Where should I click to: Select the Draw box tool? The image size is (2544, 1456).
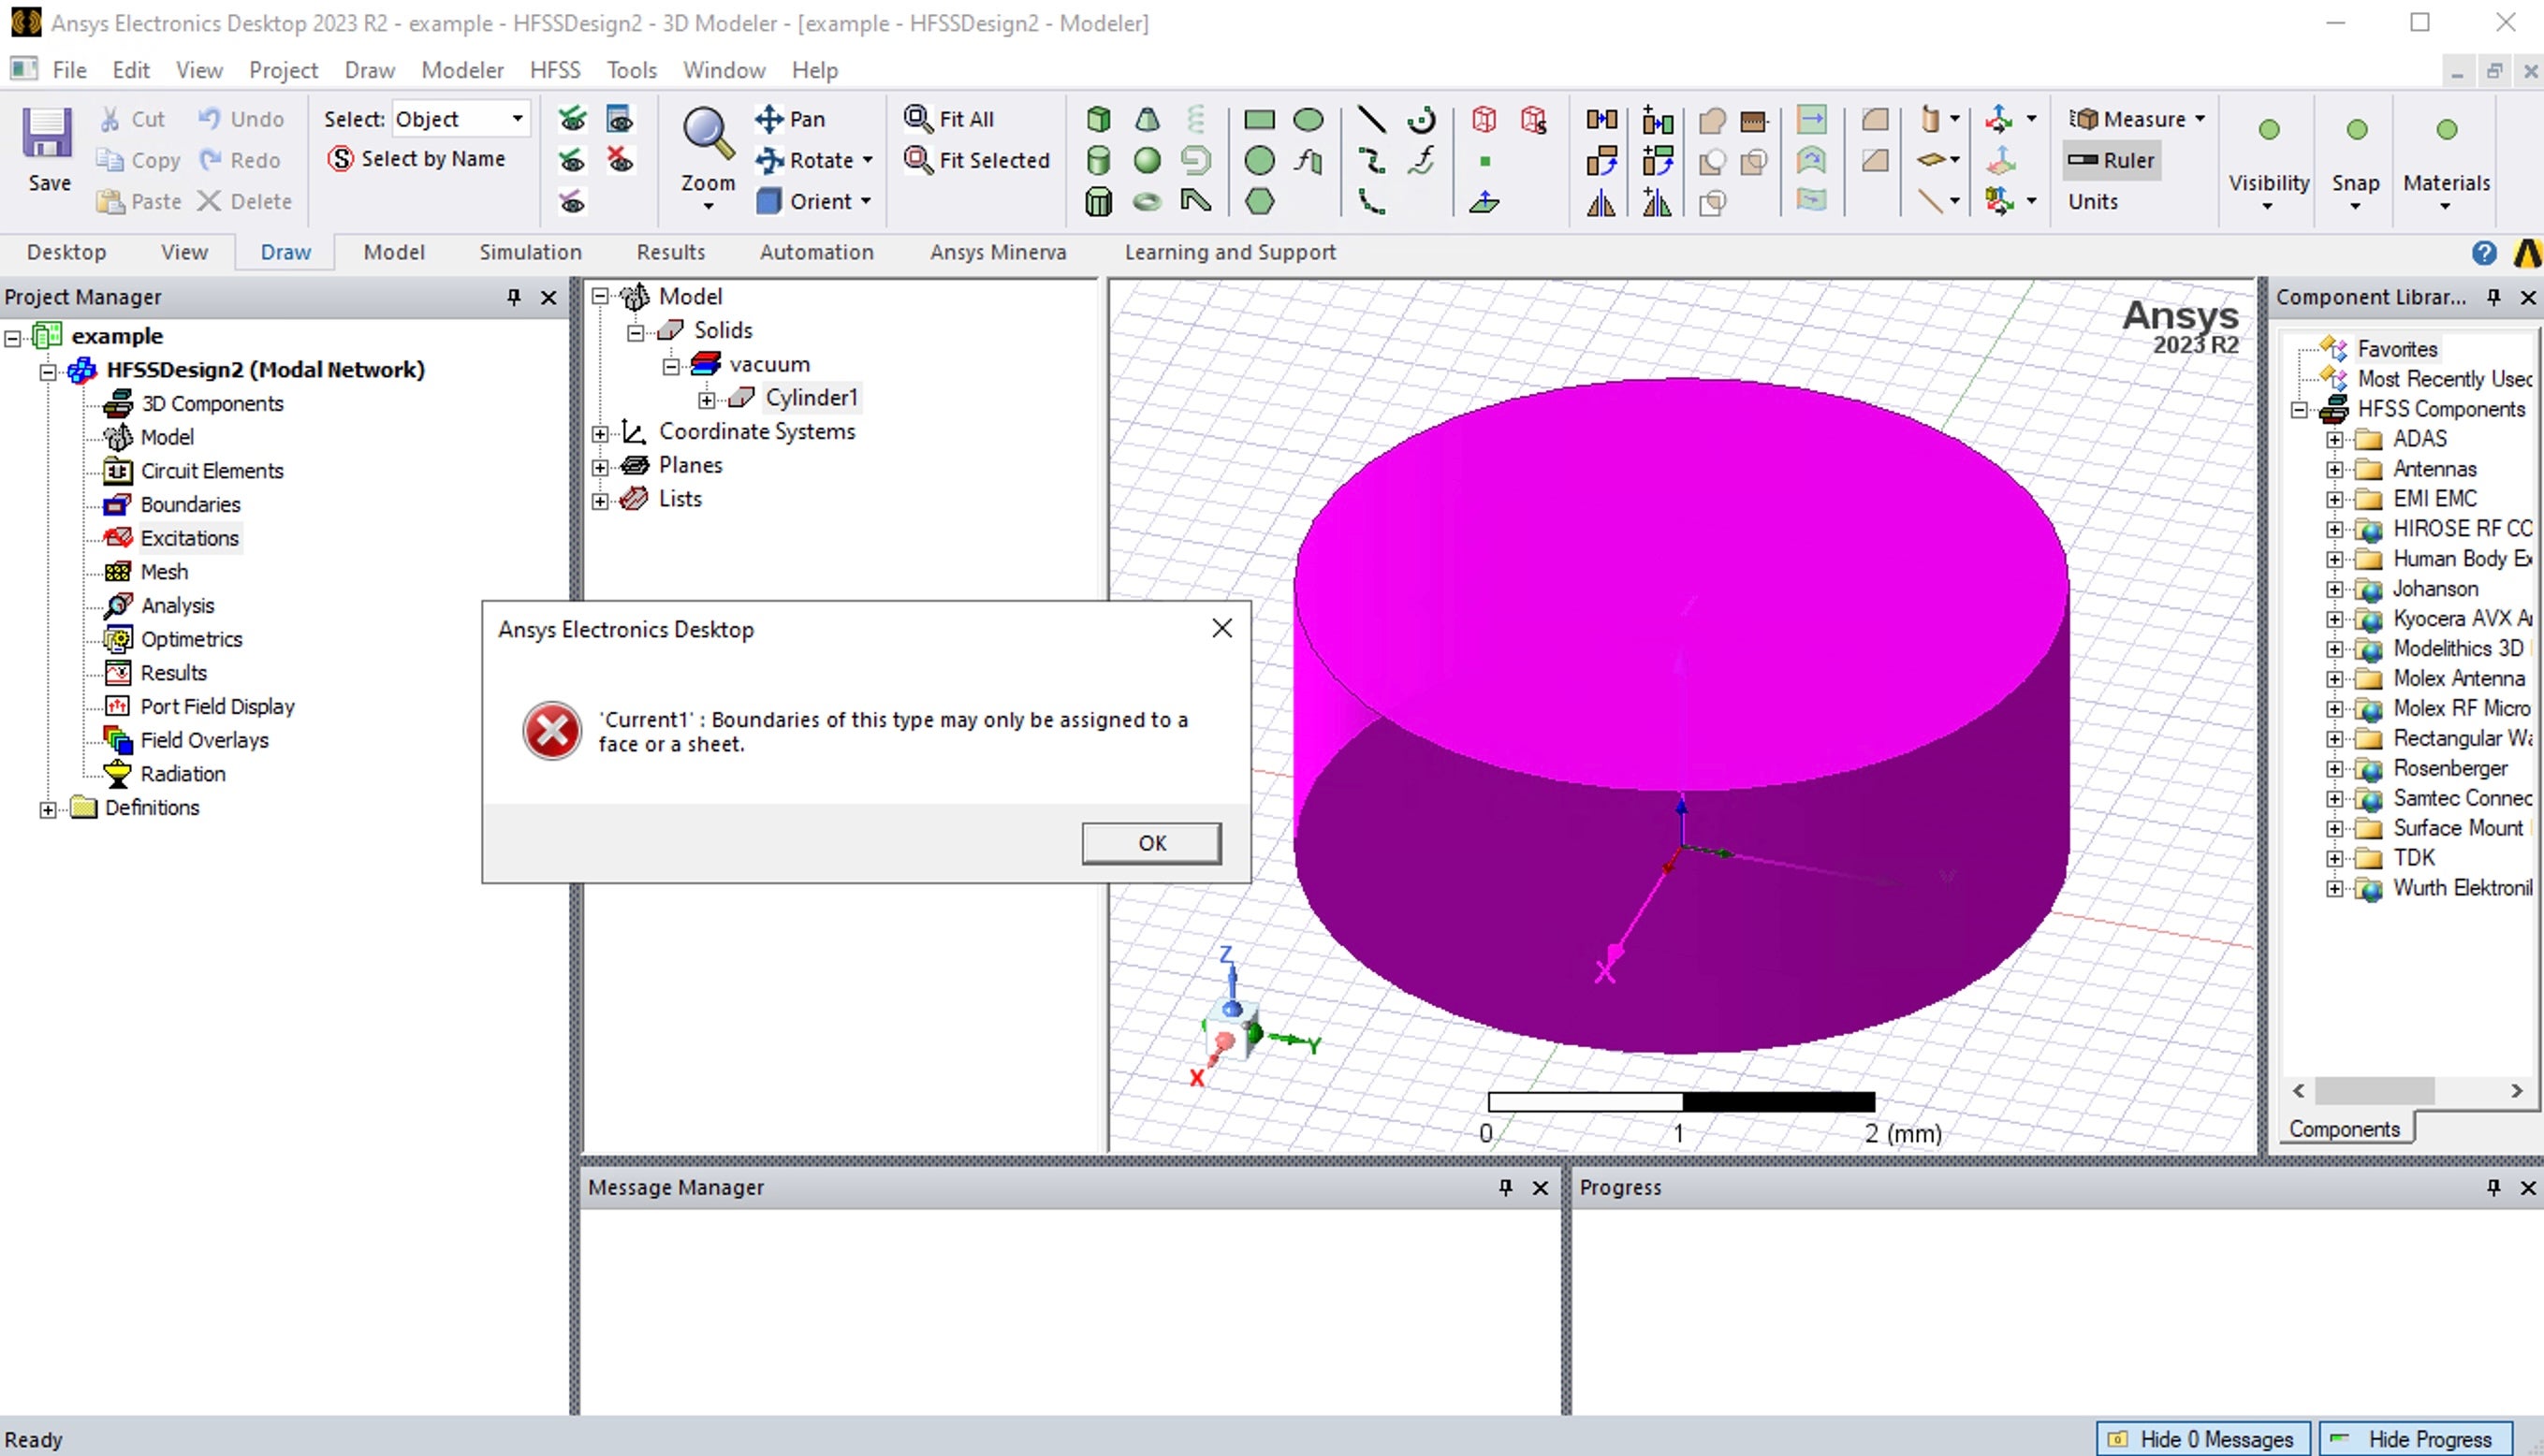pos(1098,119)
